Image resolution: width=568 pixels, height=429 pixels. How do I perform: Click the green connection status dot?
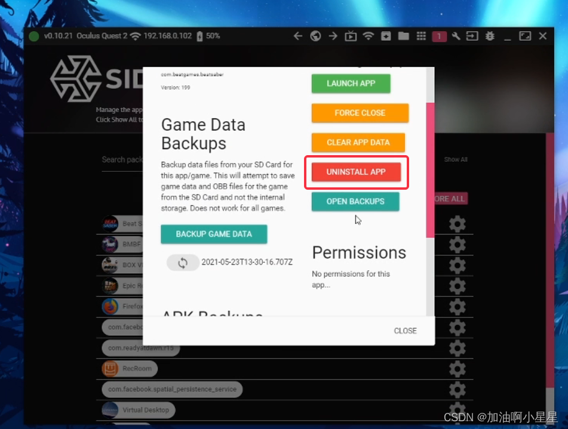[x=33, y=36]
